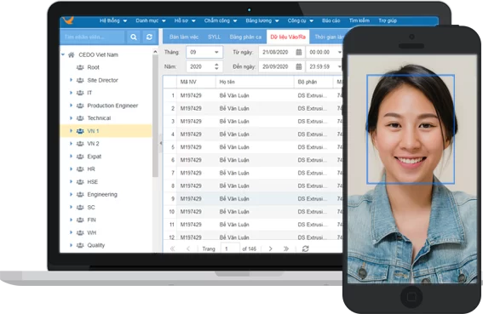Viewport: 483px width, 314px height.
Task: Expand the Expat node
Action: click(71, 156)
